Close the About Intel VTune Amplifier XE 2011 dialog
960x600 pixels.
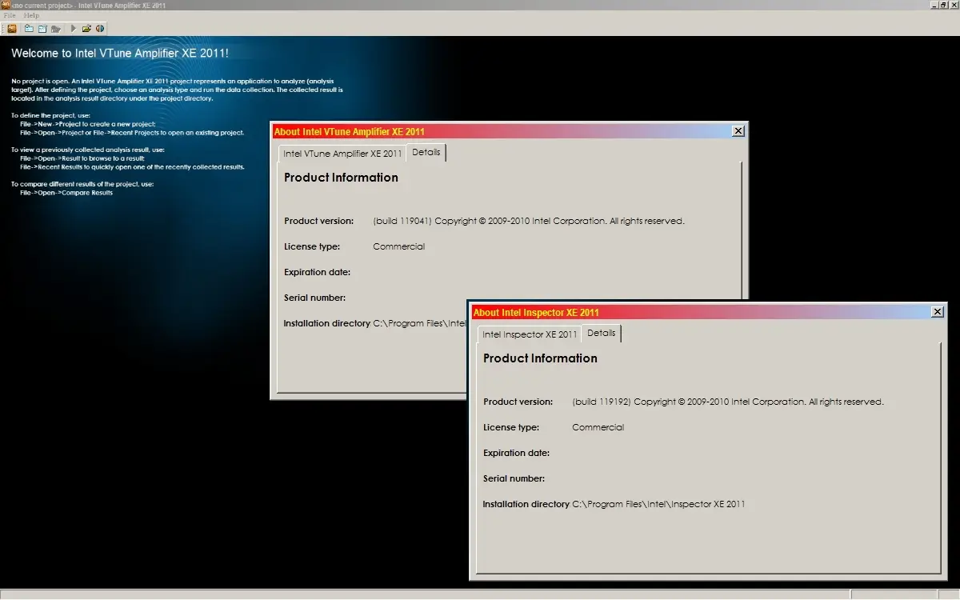738,131
